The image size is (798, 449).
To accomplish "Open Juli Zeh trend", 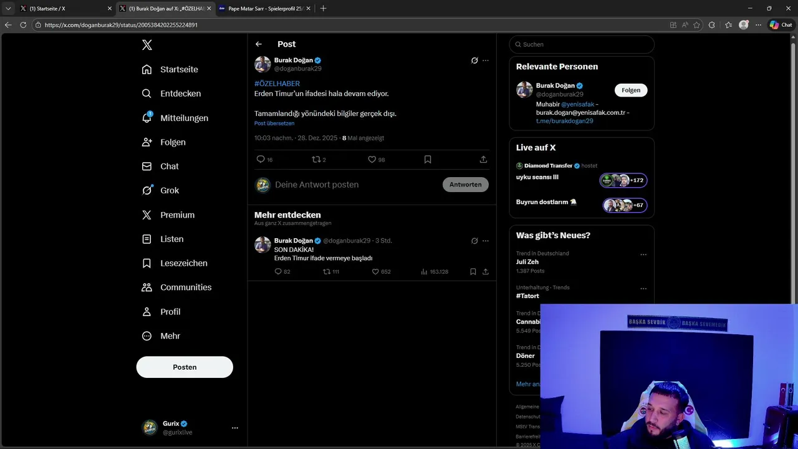I will 527,262.
